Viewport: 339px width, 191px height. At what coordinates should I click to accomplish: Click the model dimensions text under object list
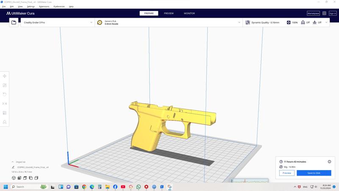coord(22,172)
